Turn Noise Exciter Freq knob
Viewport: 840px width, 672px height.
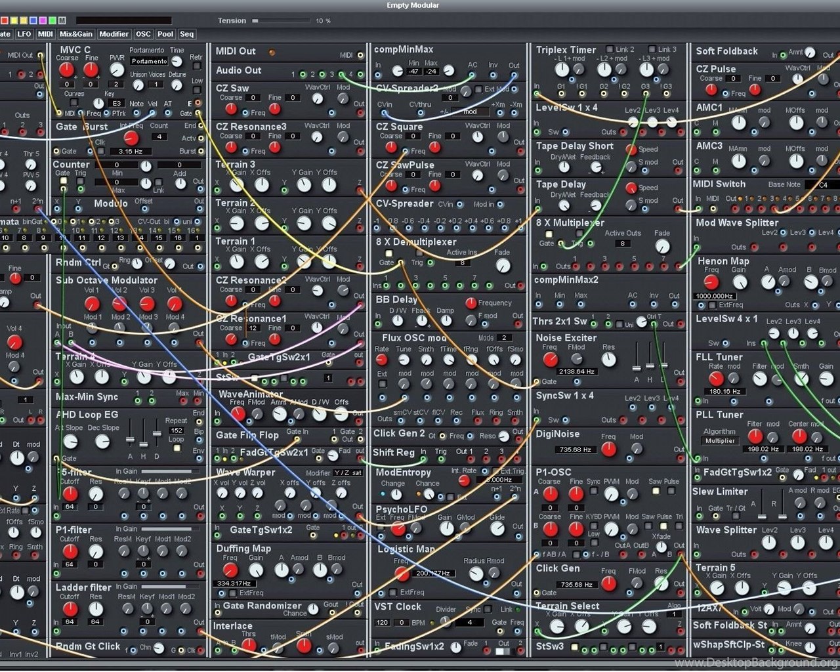click(x=550, y=360)
